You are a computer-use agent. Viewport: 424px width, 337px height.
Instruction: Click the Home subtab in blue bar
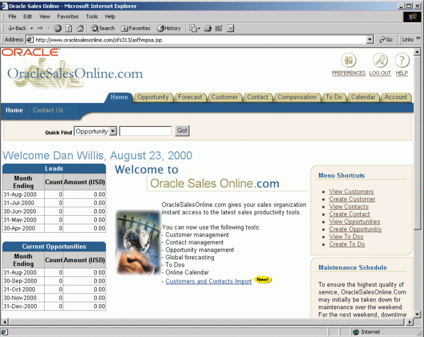[14, 110]
